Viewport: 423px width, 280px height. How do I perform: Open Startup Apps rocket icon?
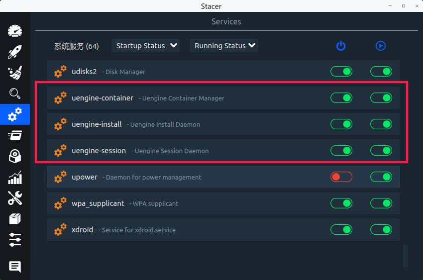pyautogui.click(x=15, y=52)
